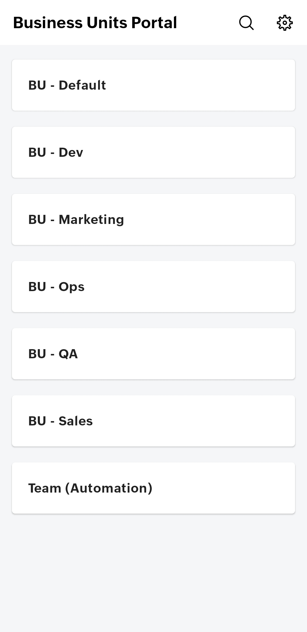Image resolution: width=307 pixels, height=632 pixels.
Task: Click the blank header space left of search
Action: (208, 23)
